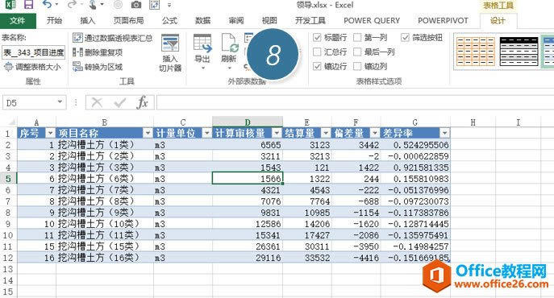The height and width of the screenshot is (298, 554).
Task: Open filter dropdown for 项目名称 column
Action: (x=148, y=133)
